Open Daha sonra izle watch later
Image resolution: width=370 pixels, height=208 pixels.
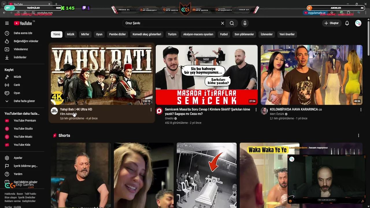(23, 33)
